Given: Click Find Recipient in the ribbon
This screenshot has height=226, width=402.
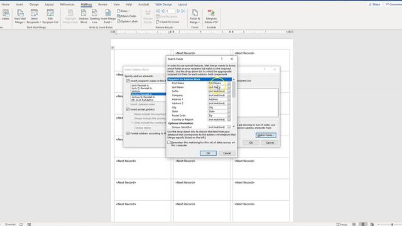Looking at the screenshot, I should click(166, 16).
